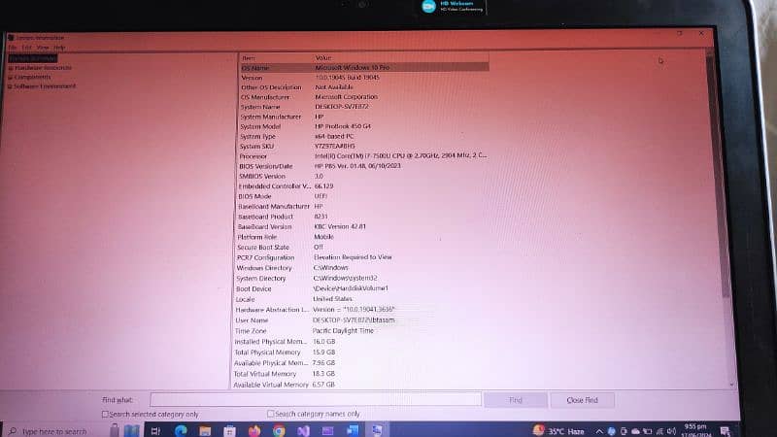The image size is (777, 437).
Task: Select the BIOS Mode row
Action: [363, 196]
